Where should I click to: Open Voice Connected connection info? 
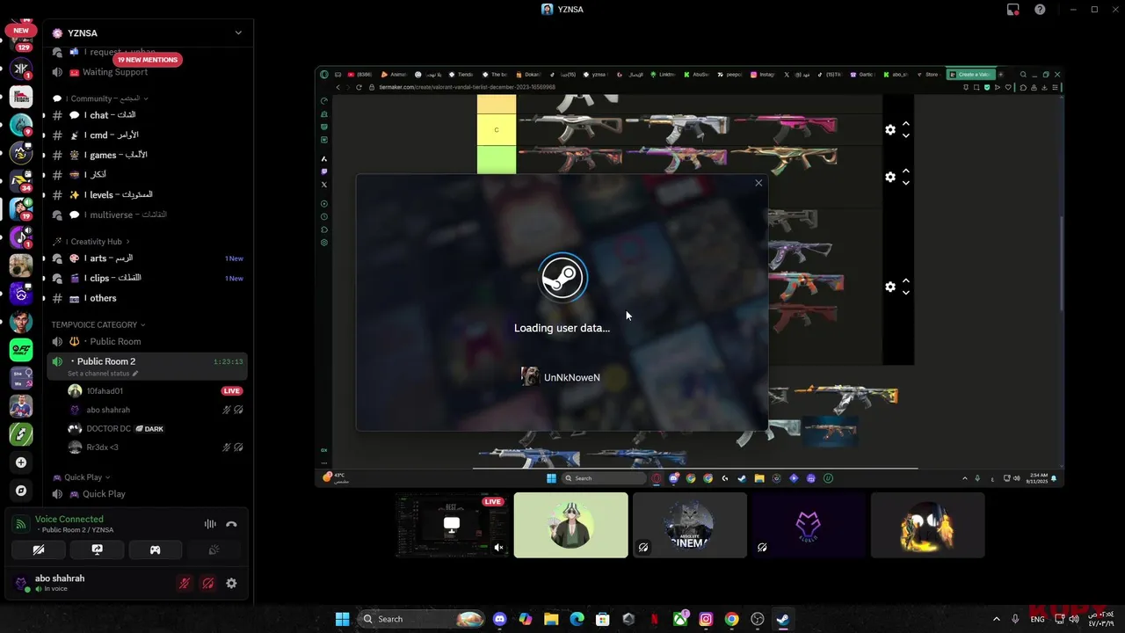[x=69, y=519]
